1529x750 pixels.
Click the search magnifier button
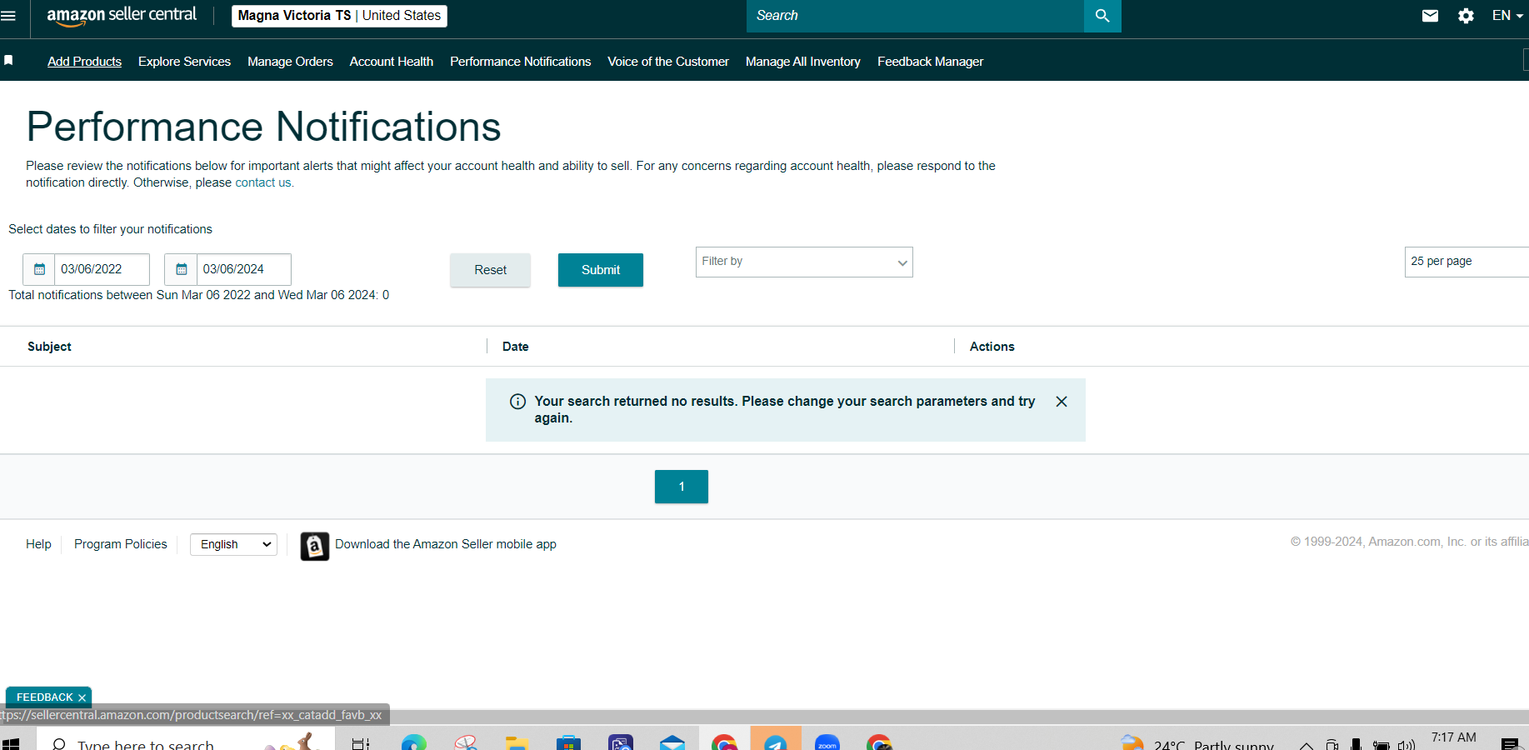coord(1102,16)
